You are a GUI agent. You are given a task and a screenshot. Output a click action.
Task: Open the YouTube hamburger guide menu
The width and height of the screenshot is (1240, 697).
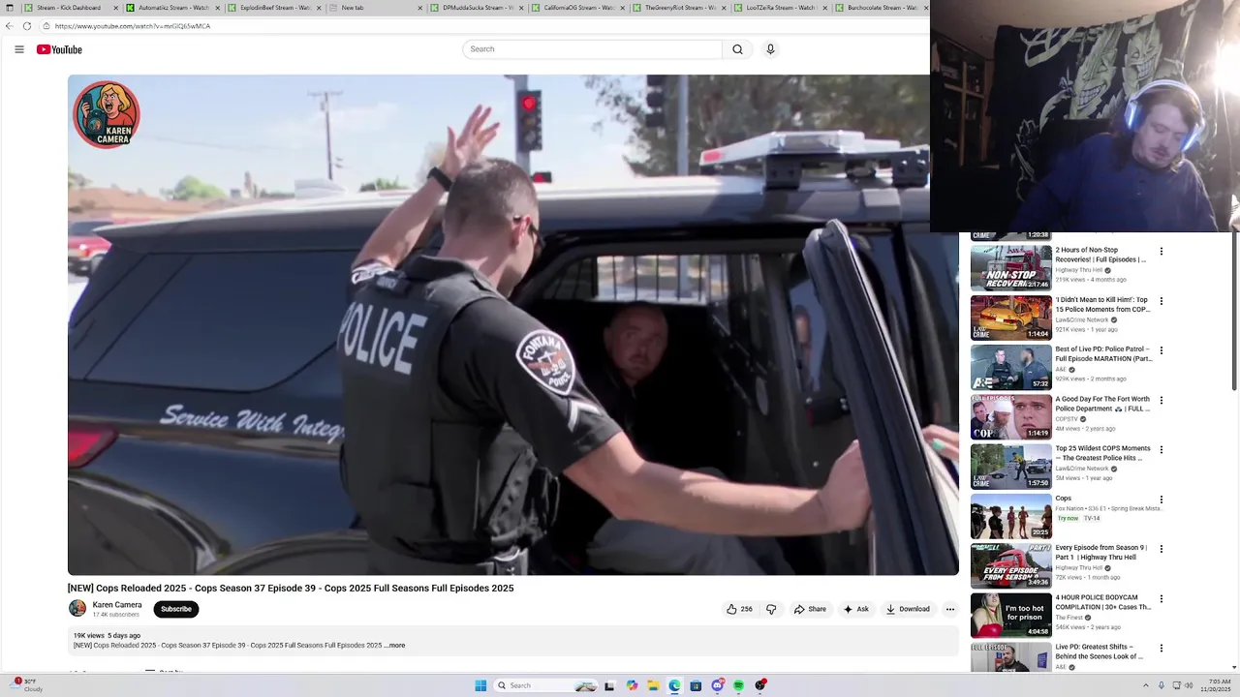18,49
